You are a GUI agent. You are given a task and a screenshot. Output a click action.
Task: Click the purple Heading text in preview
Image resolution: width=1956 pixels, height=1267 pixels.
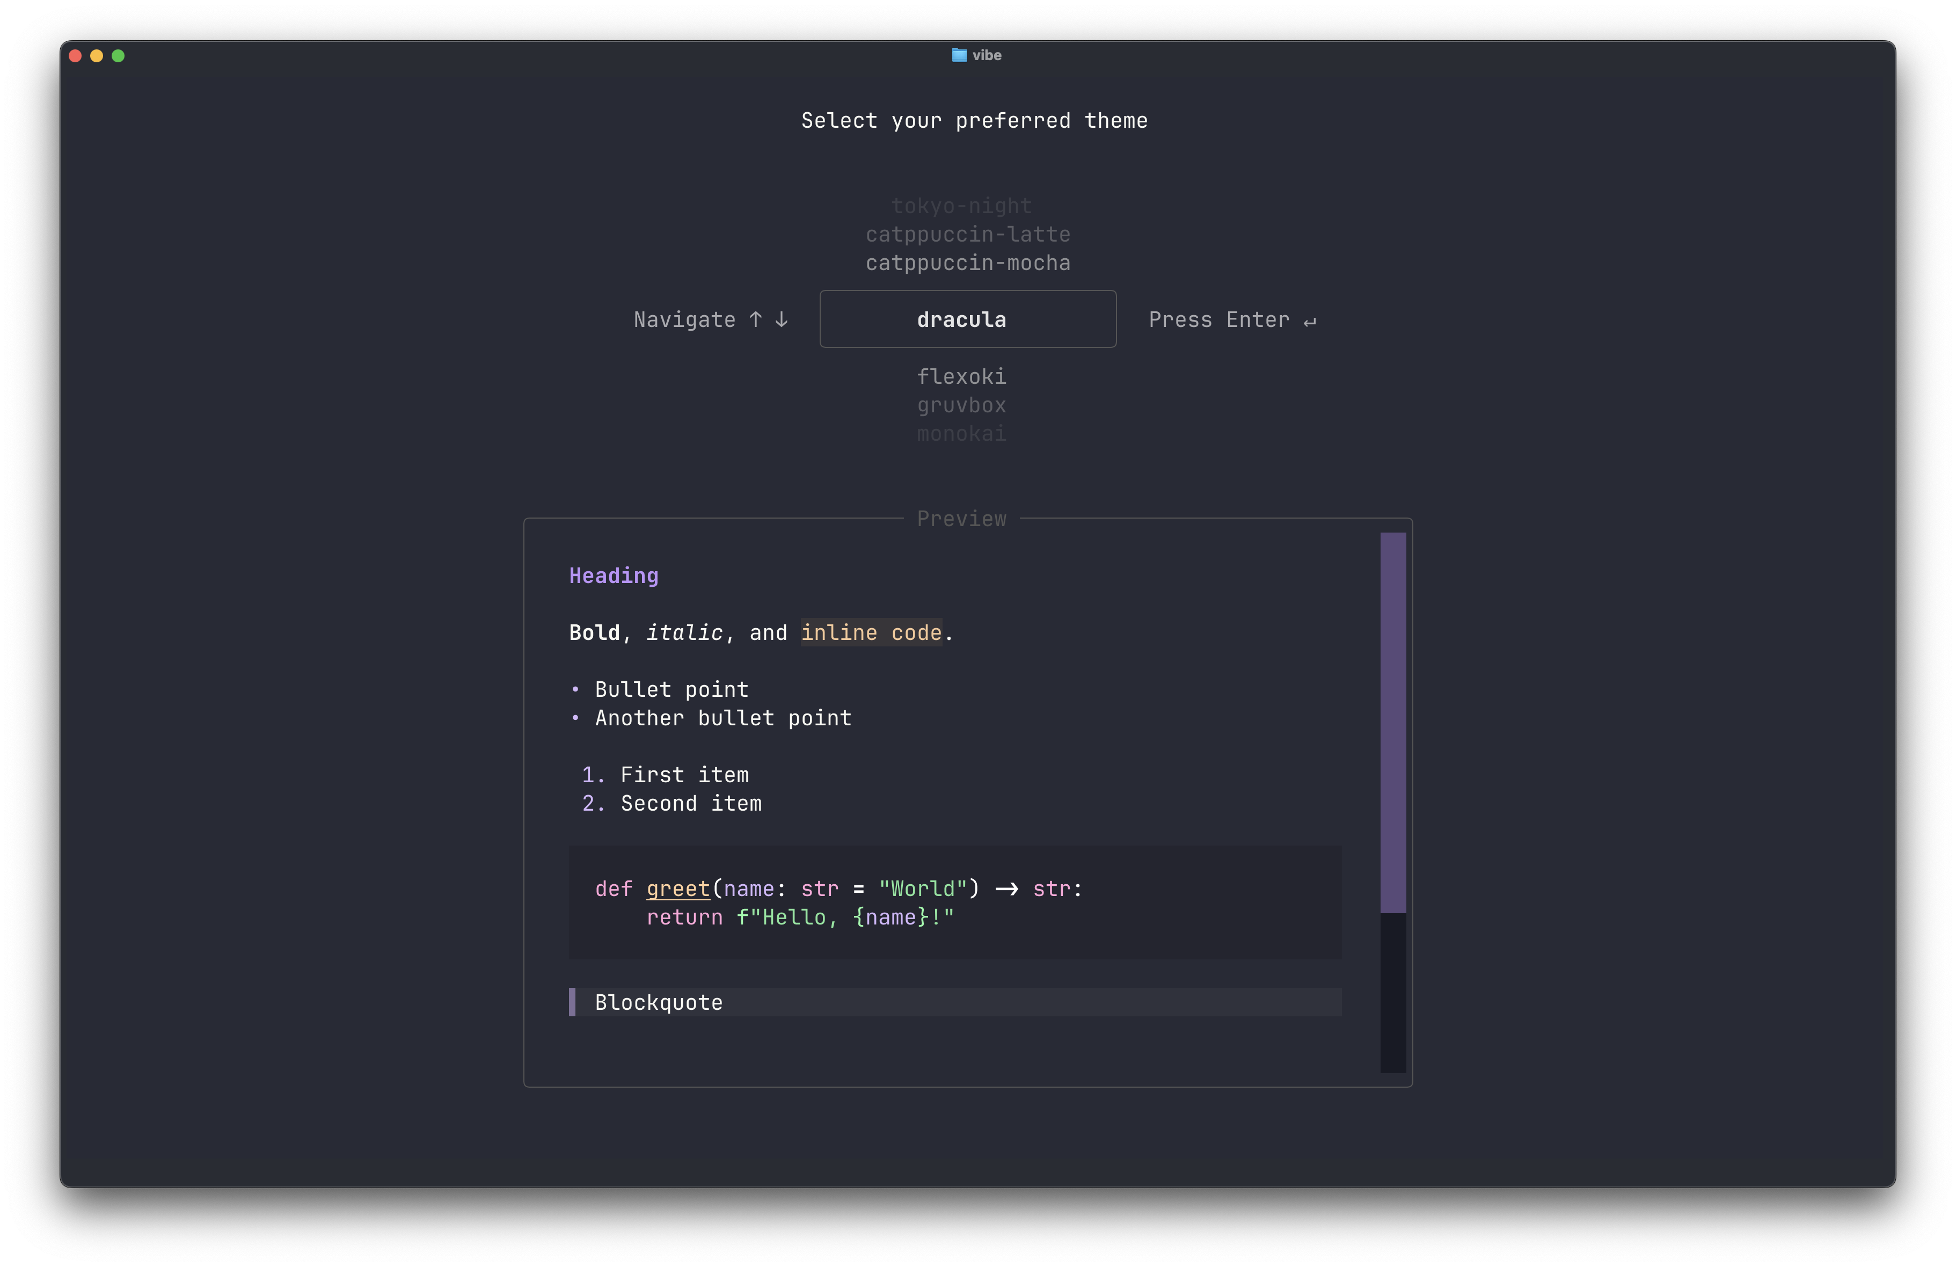(x=613, y=576)
